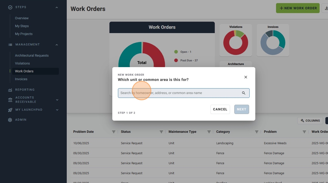Select Work Orders in sidebar

click(35, 71)
